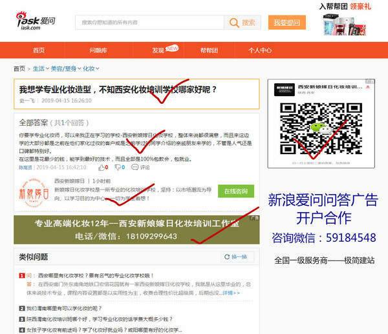388x334 pixels.
Task: Click the magnifier search icon
Action: coord(234,23)
